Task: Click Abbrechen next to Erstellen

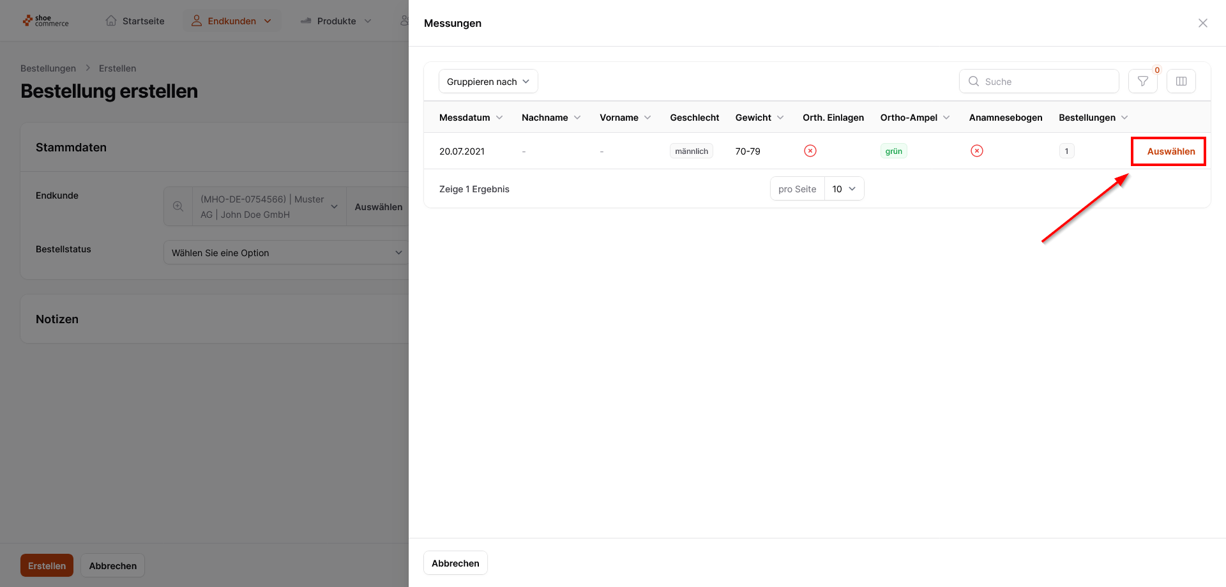Action: 113,565
